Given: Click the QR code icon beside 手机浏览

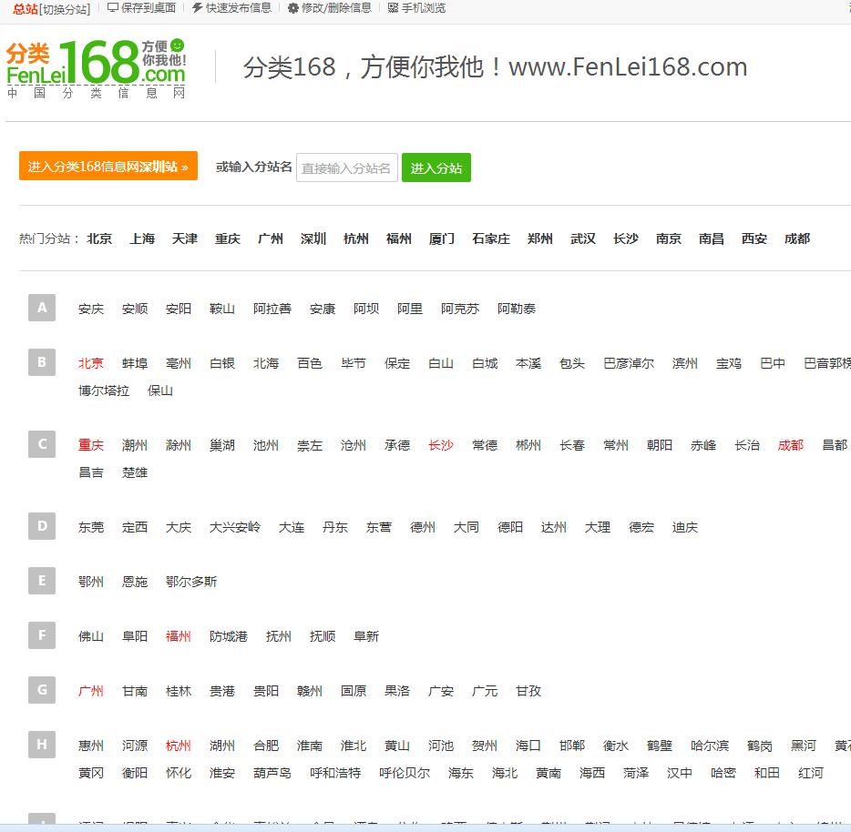Looking at the screenshot, I should (x=393, y=8).
